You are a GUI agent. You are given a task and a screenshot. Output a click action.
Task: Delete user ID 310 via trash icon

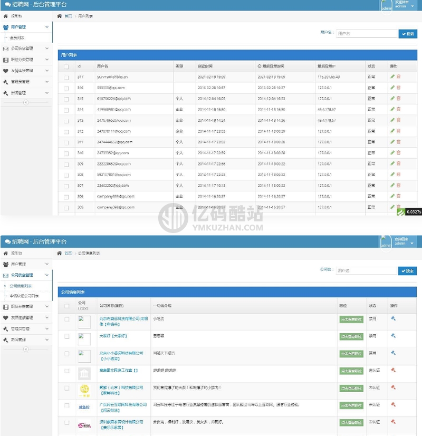click(x=398, y=152)
